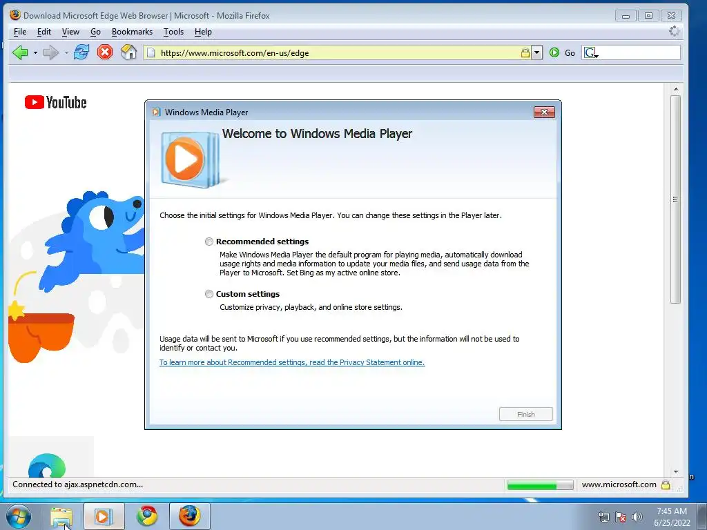Screen dimensions: 707x530
Task: Open the Go menu
Action: pyautogui.click(x=95, y=32)
